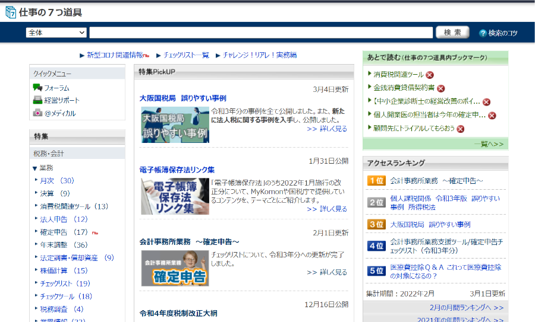This screenshot has height=322, width=535.
Task: Collapse the 業務 tree section
Action: tap(35, 168)
